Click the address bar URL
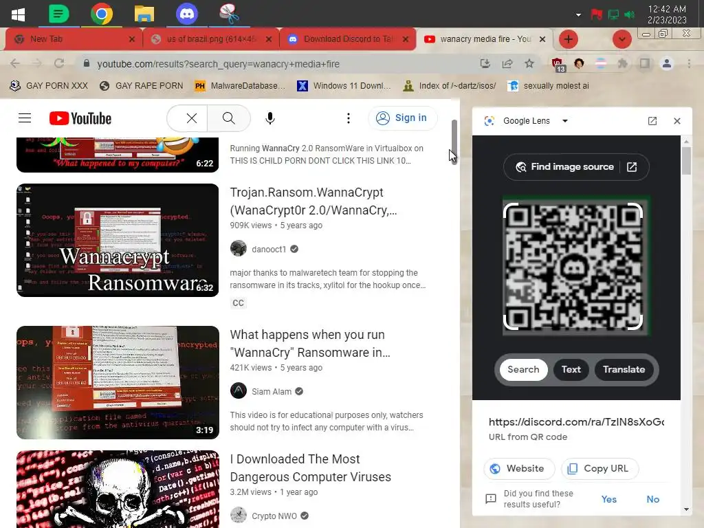The image size is (704, 528). point(218,64)
